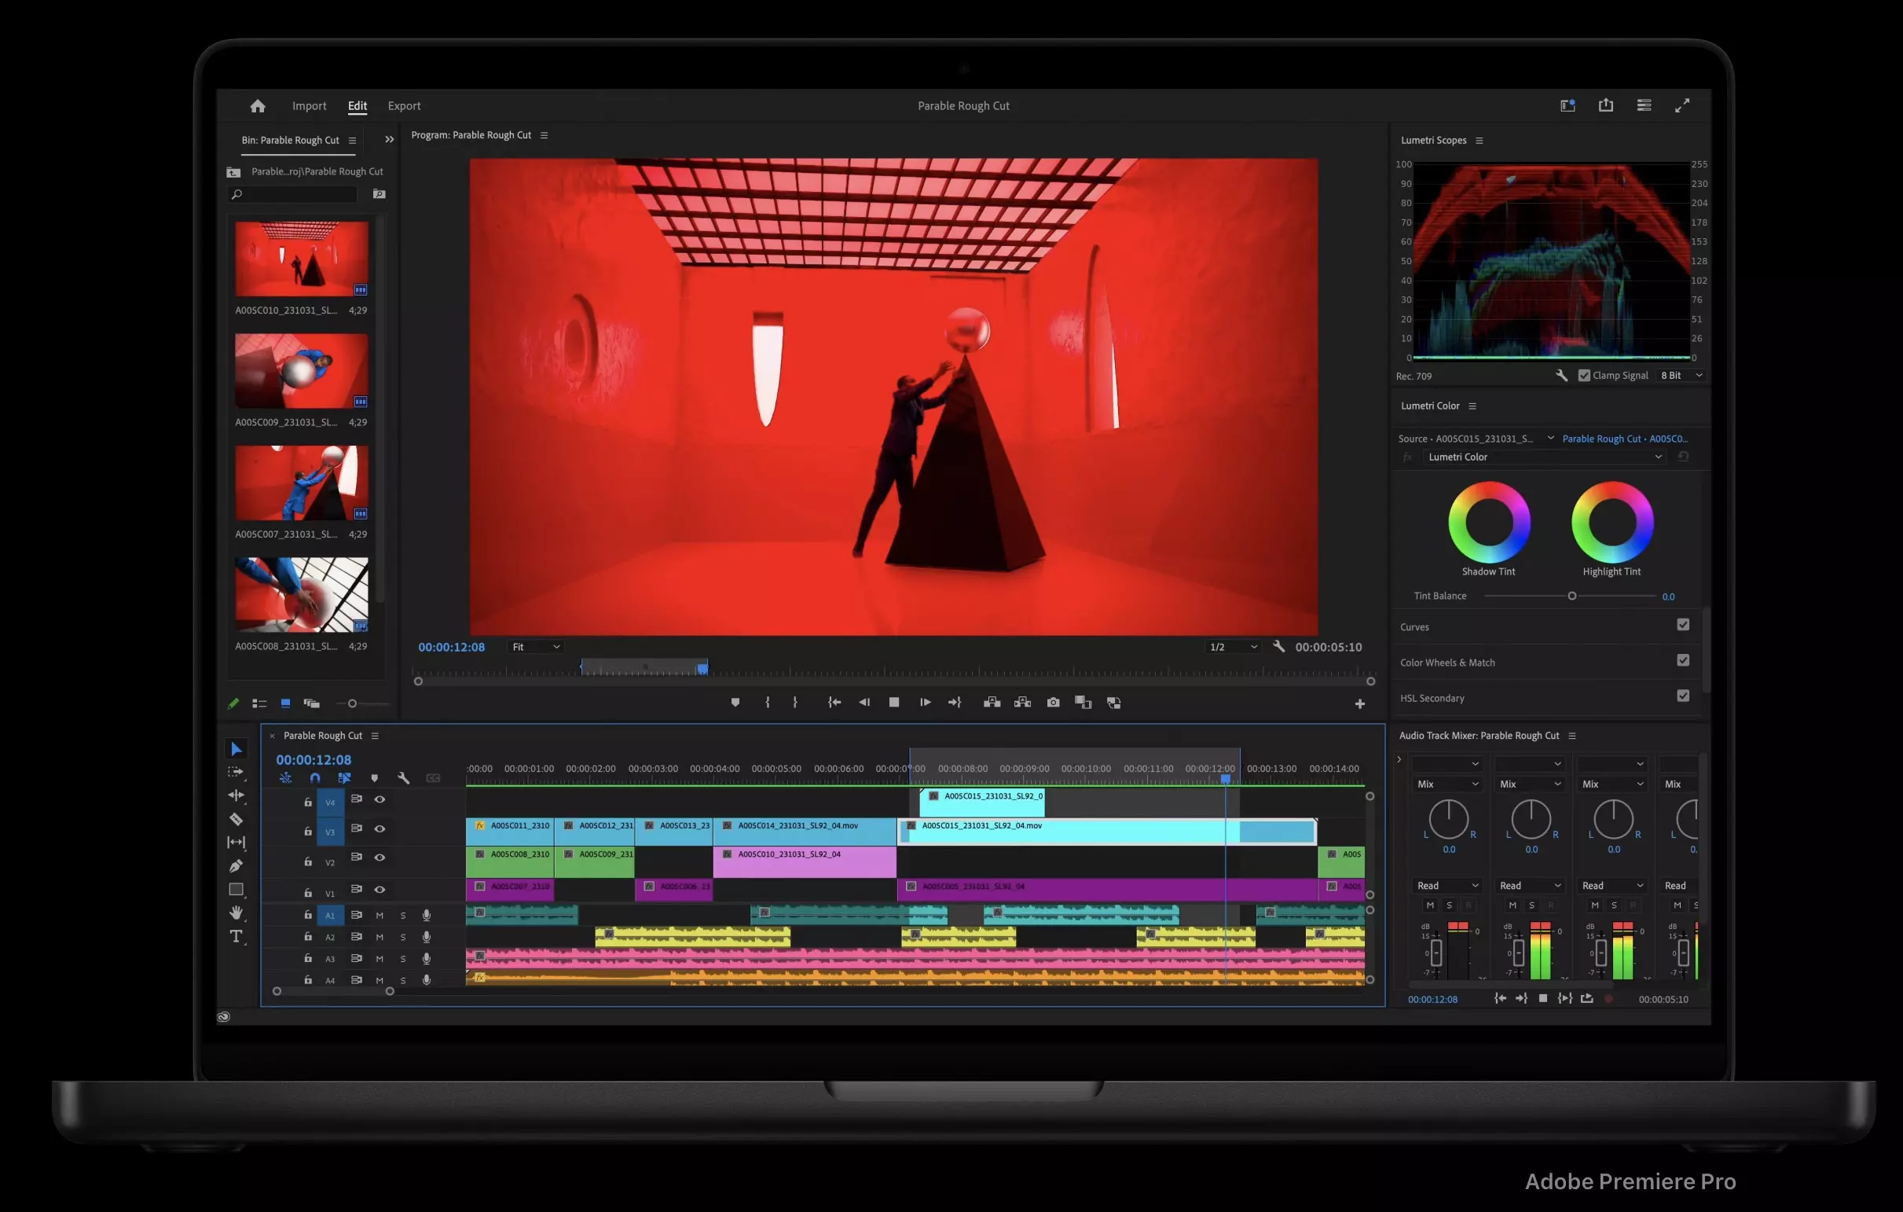
Task: Open timeline display settings wrench
Action: click(404, 779)
